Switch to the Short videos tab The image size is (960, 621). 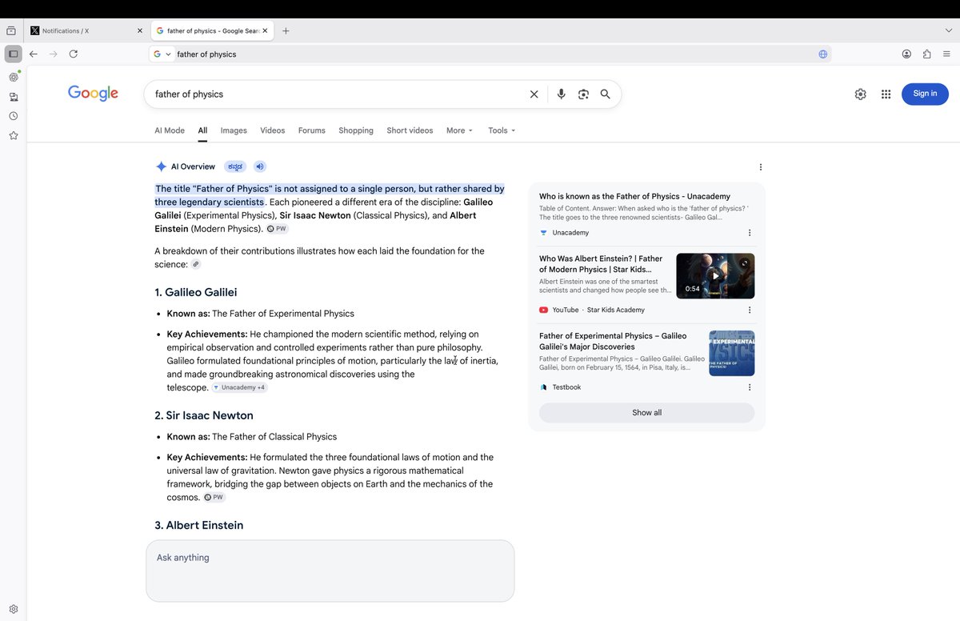[410, 130]
